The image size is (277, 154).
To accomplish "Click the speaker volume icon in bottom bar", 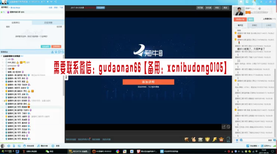I will [9, 146].
